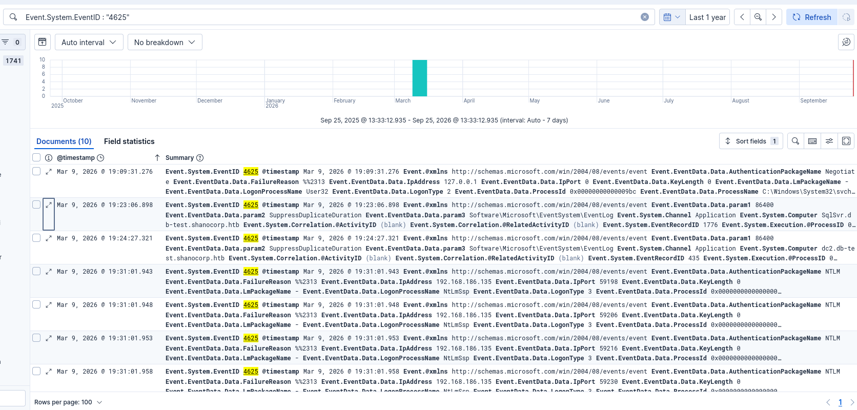Open the search-in-table magnifier icon
The width and height of the screenshot is (857, 410).
coord(795,141)
